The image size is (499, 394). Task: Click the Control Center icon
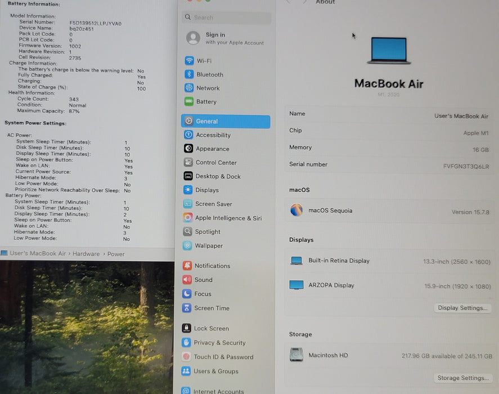pyautogui.click(x=188, y=162)
